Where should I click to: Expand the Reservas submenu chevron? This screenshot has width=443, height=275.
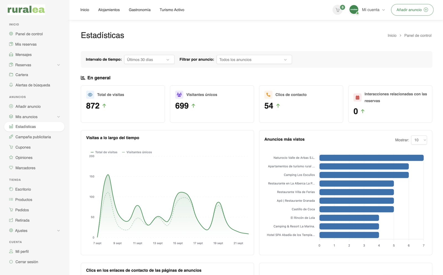point(58,65)
